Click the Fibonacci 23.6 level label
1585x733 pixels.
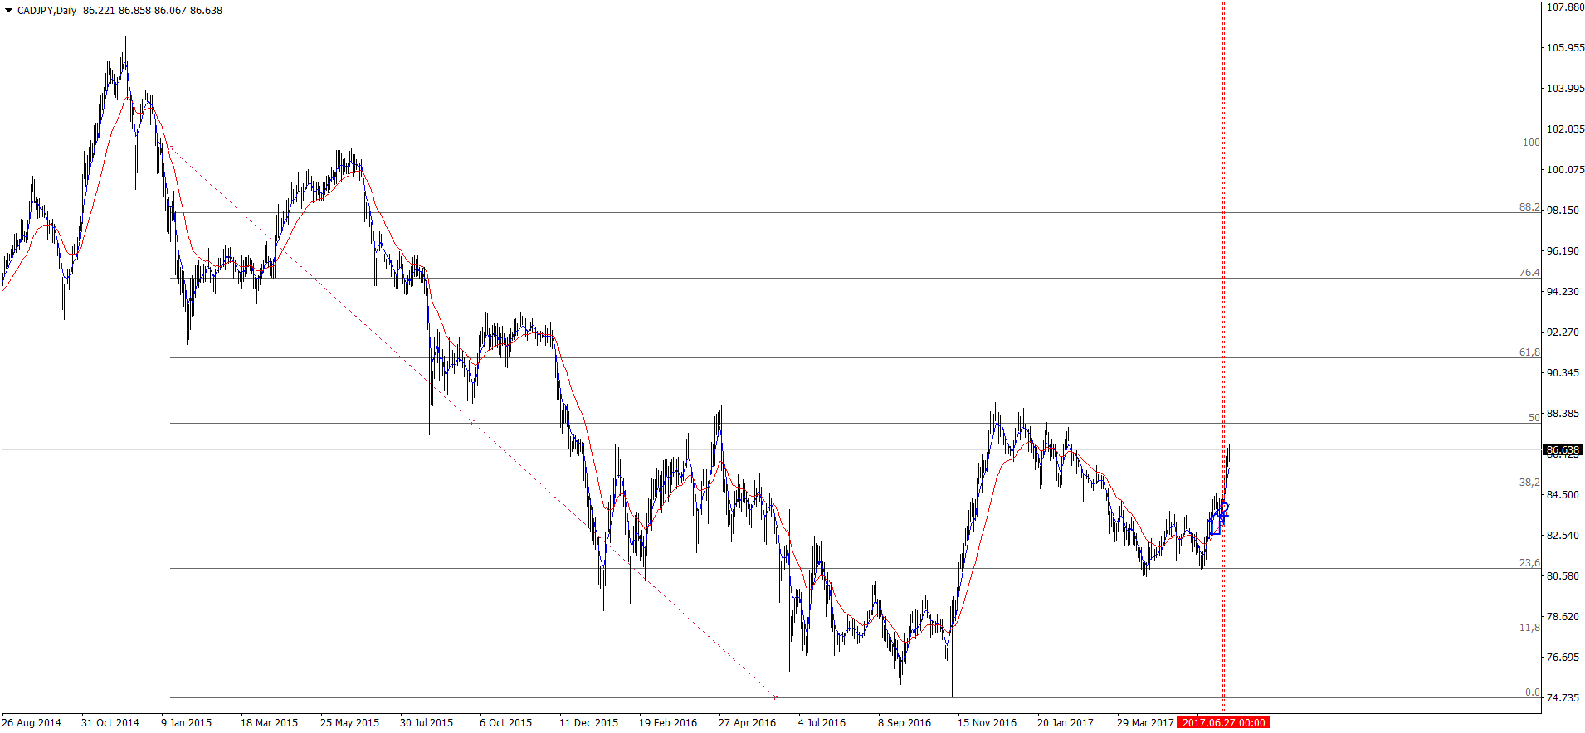click(x=1529, y=563)
